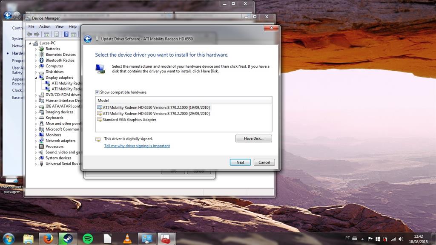
Task: Toggle the console tree toolbar icon in Device Manager
Action: click(47, 34)
